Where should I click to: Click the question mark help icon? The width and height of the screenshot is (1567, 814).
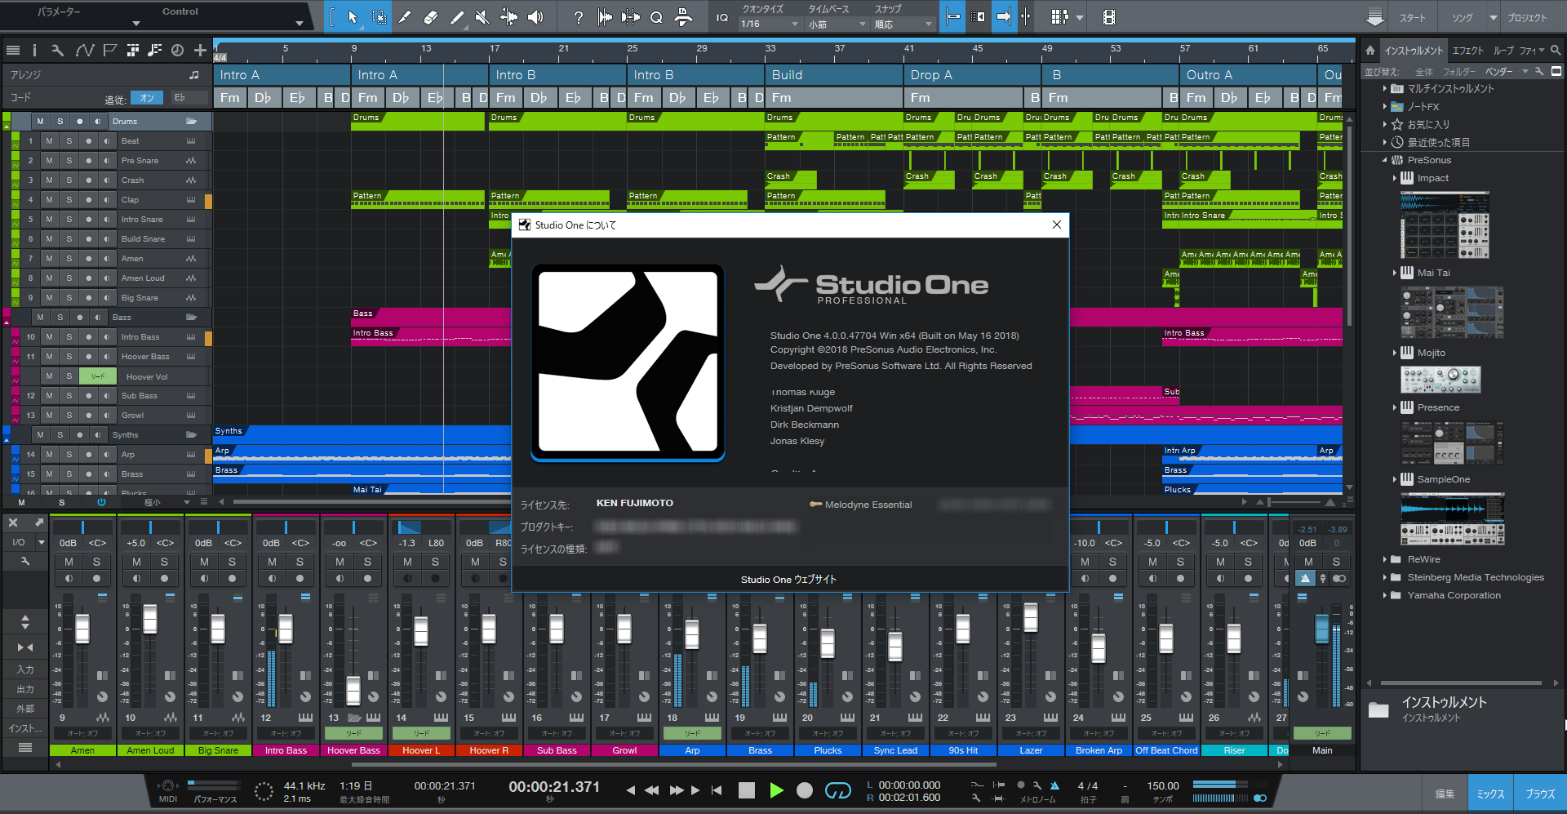click(x=579, y=17)
